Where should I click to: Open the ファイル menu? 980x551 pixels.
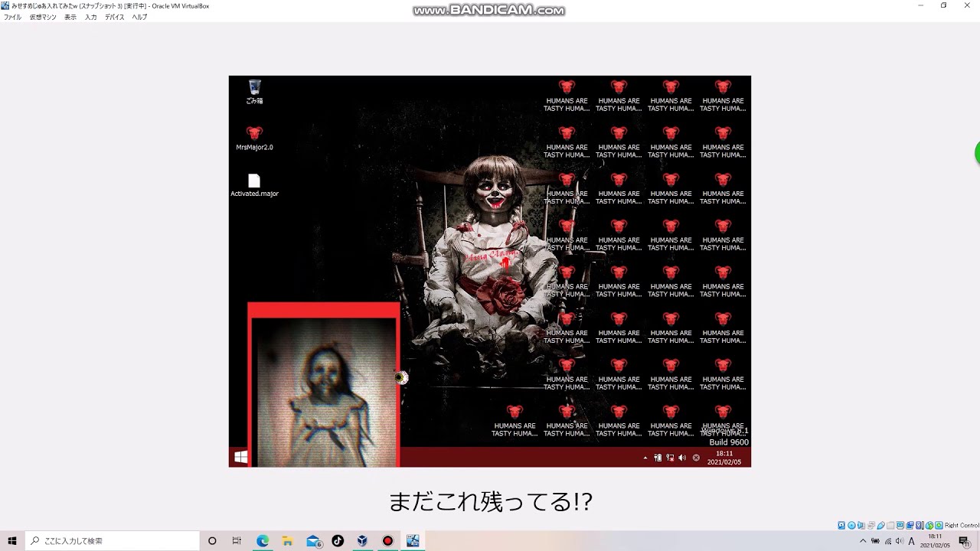[x=12, y=17]
